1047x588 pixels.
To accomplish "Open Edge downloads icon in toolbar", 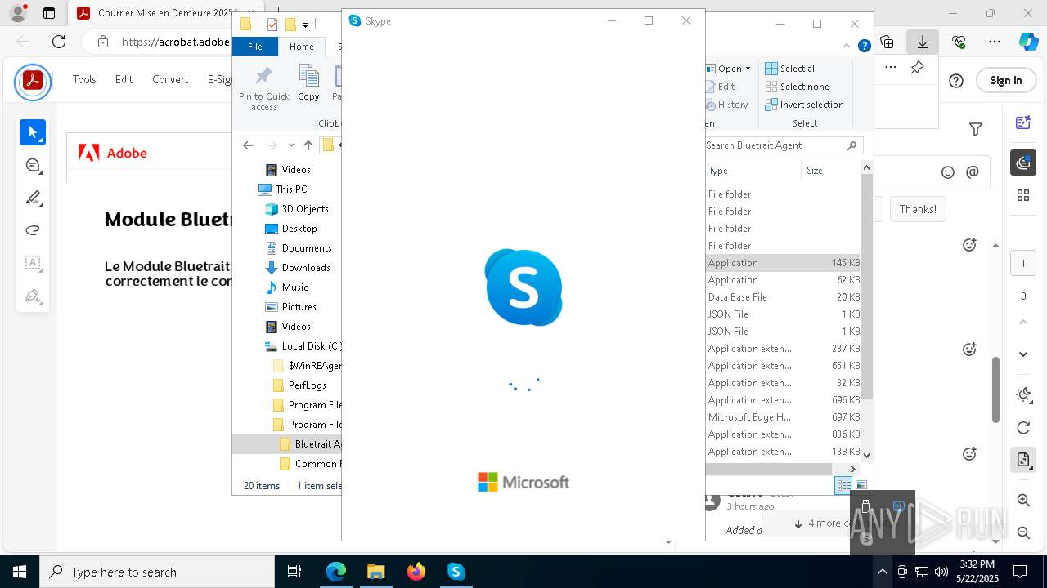I will (923, 41).
